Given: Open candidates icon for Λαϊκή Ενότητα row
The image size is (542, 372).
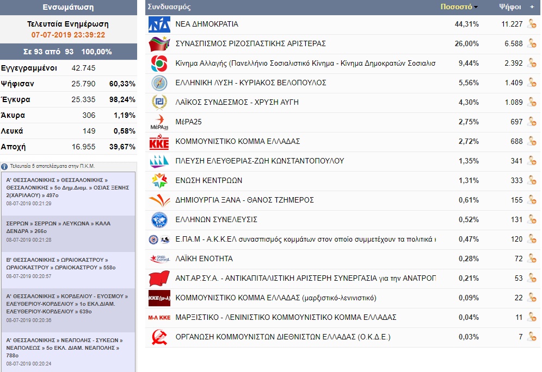Looking at the screenshot, I should point(532,259).
